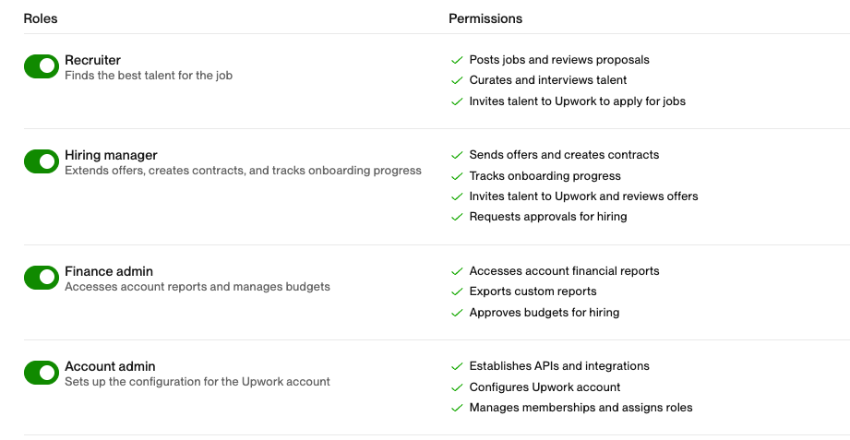Click checkmark beside Exports custom reports
This screenshot has width=850, height=440.
click(456, 291)
